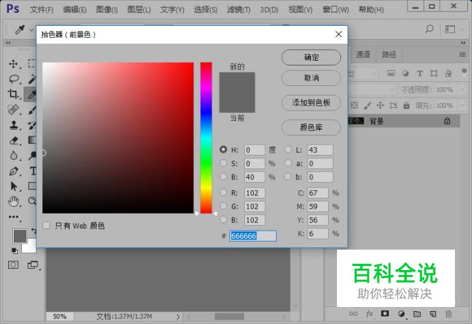The width and height of the screenshot is (472, 324).
Task: Create a new group folder icon
Action: click(x=417, y=314)
